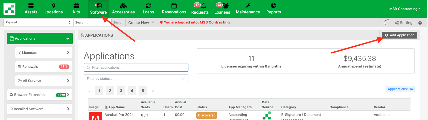Go to page 5
Viewport: 428px width, 120px height.
tap(143, 91)
